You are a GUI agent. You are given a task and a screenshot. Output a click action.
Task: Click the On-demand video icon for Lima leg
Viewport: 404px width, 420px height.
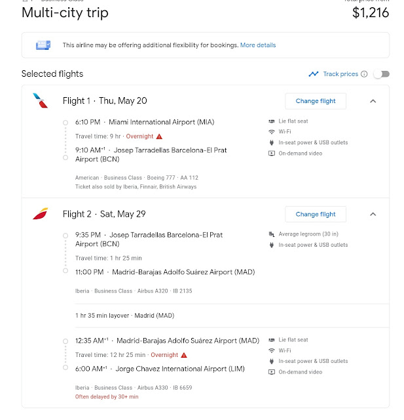tap(272, 372)
